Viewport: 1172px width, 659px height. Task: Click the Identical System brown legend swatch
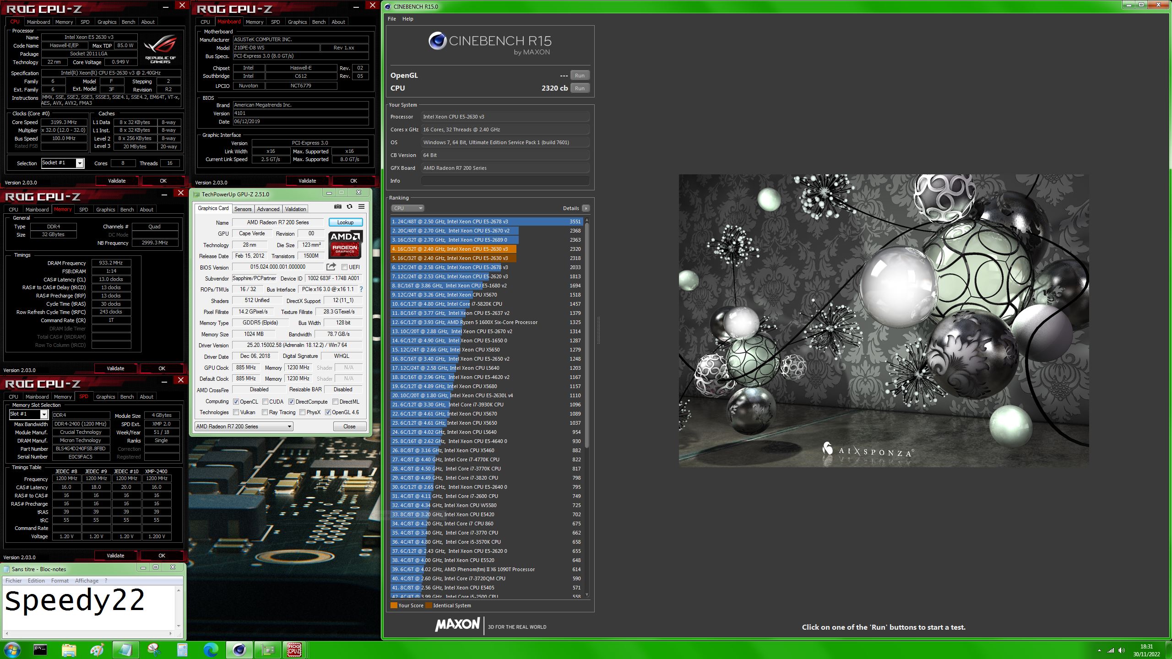(x=429, y=605)
